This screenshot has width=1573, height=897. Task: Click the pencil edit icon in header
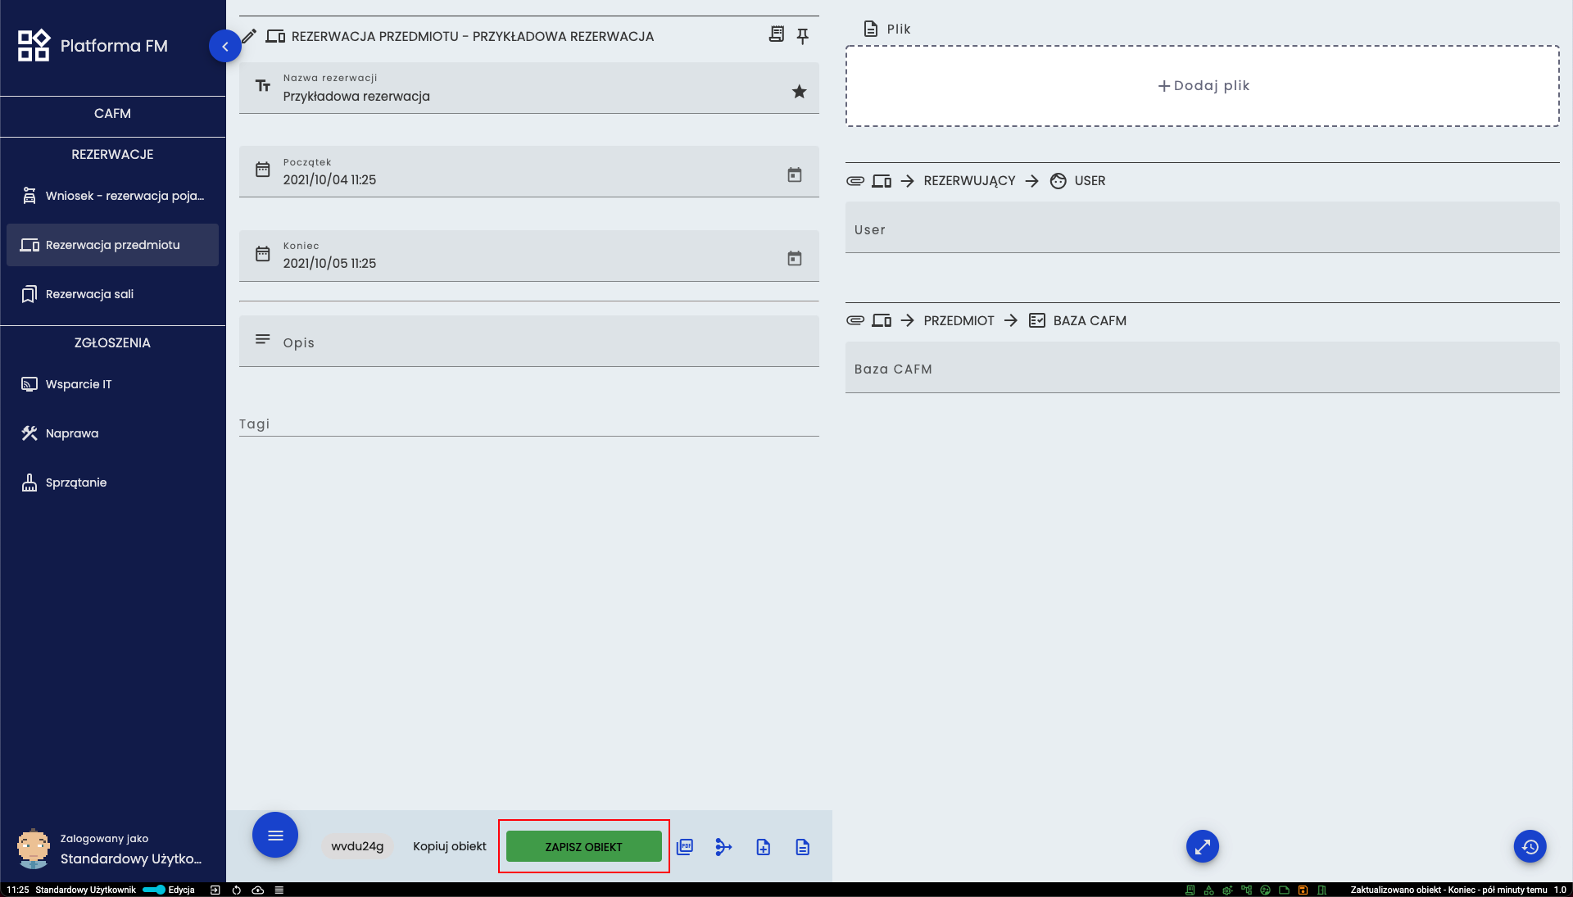(x=250, y=36)
